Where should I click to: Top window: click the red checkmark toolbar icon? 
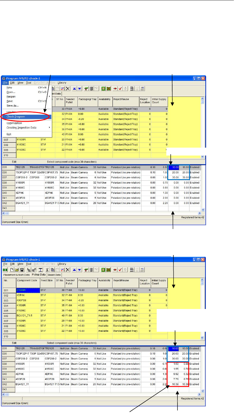(x=120, y=89)
